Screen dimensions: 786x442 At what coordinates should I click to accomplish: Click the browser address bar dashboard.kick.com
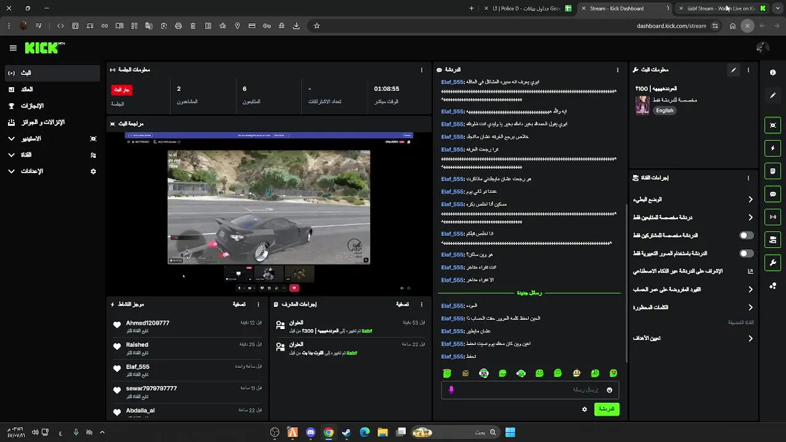pos(671,26)
